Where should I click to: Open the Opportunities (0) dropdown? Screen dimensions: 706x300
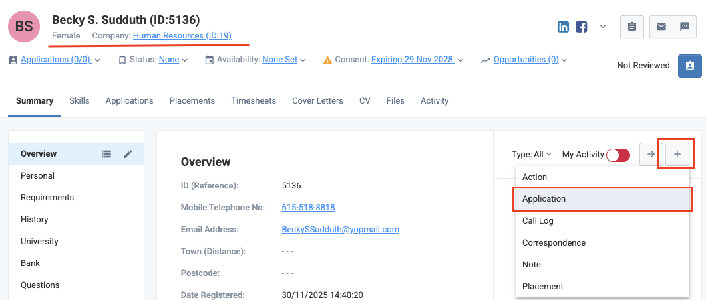tap(530, 59)
